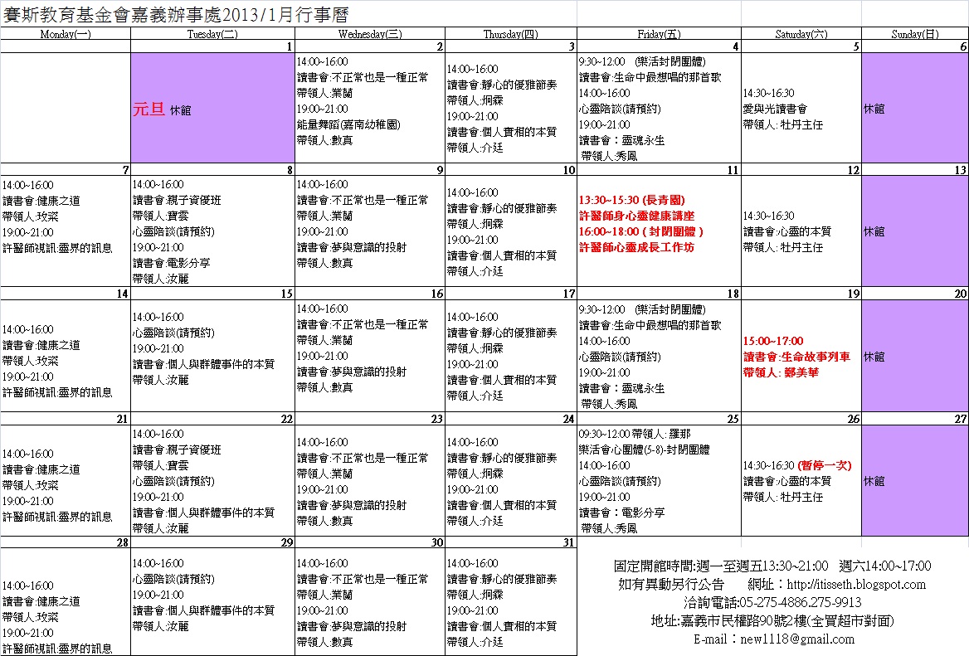Select the Saturday(六) column header

(x=801, y=34)
